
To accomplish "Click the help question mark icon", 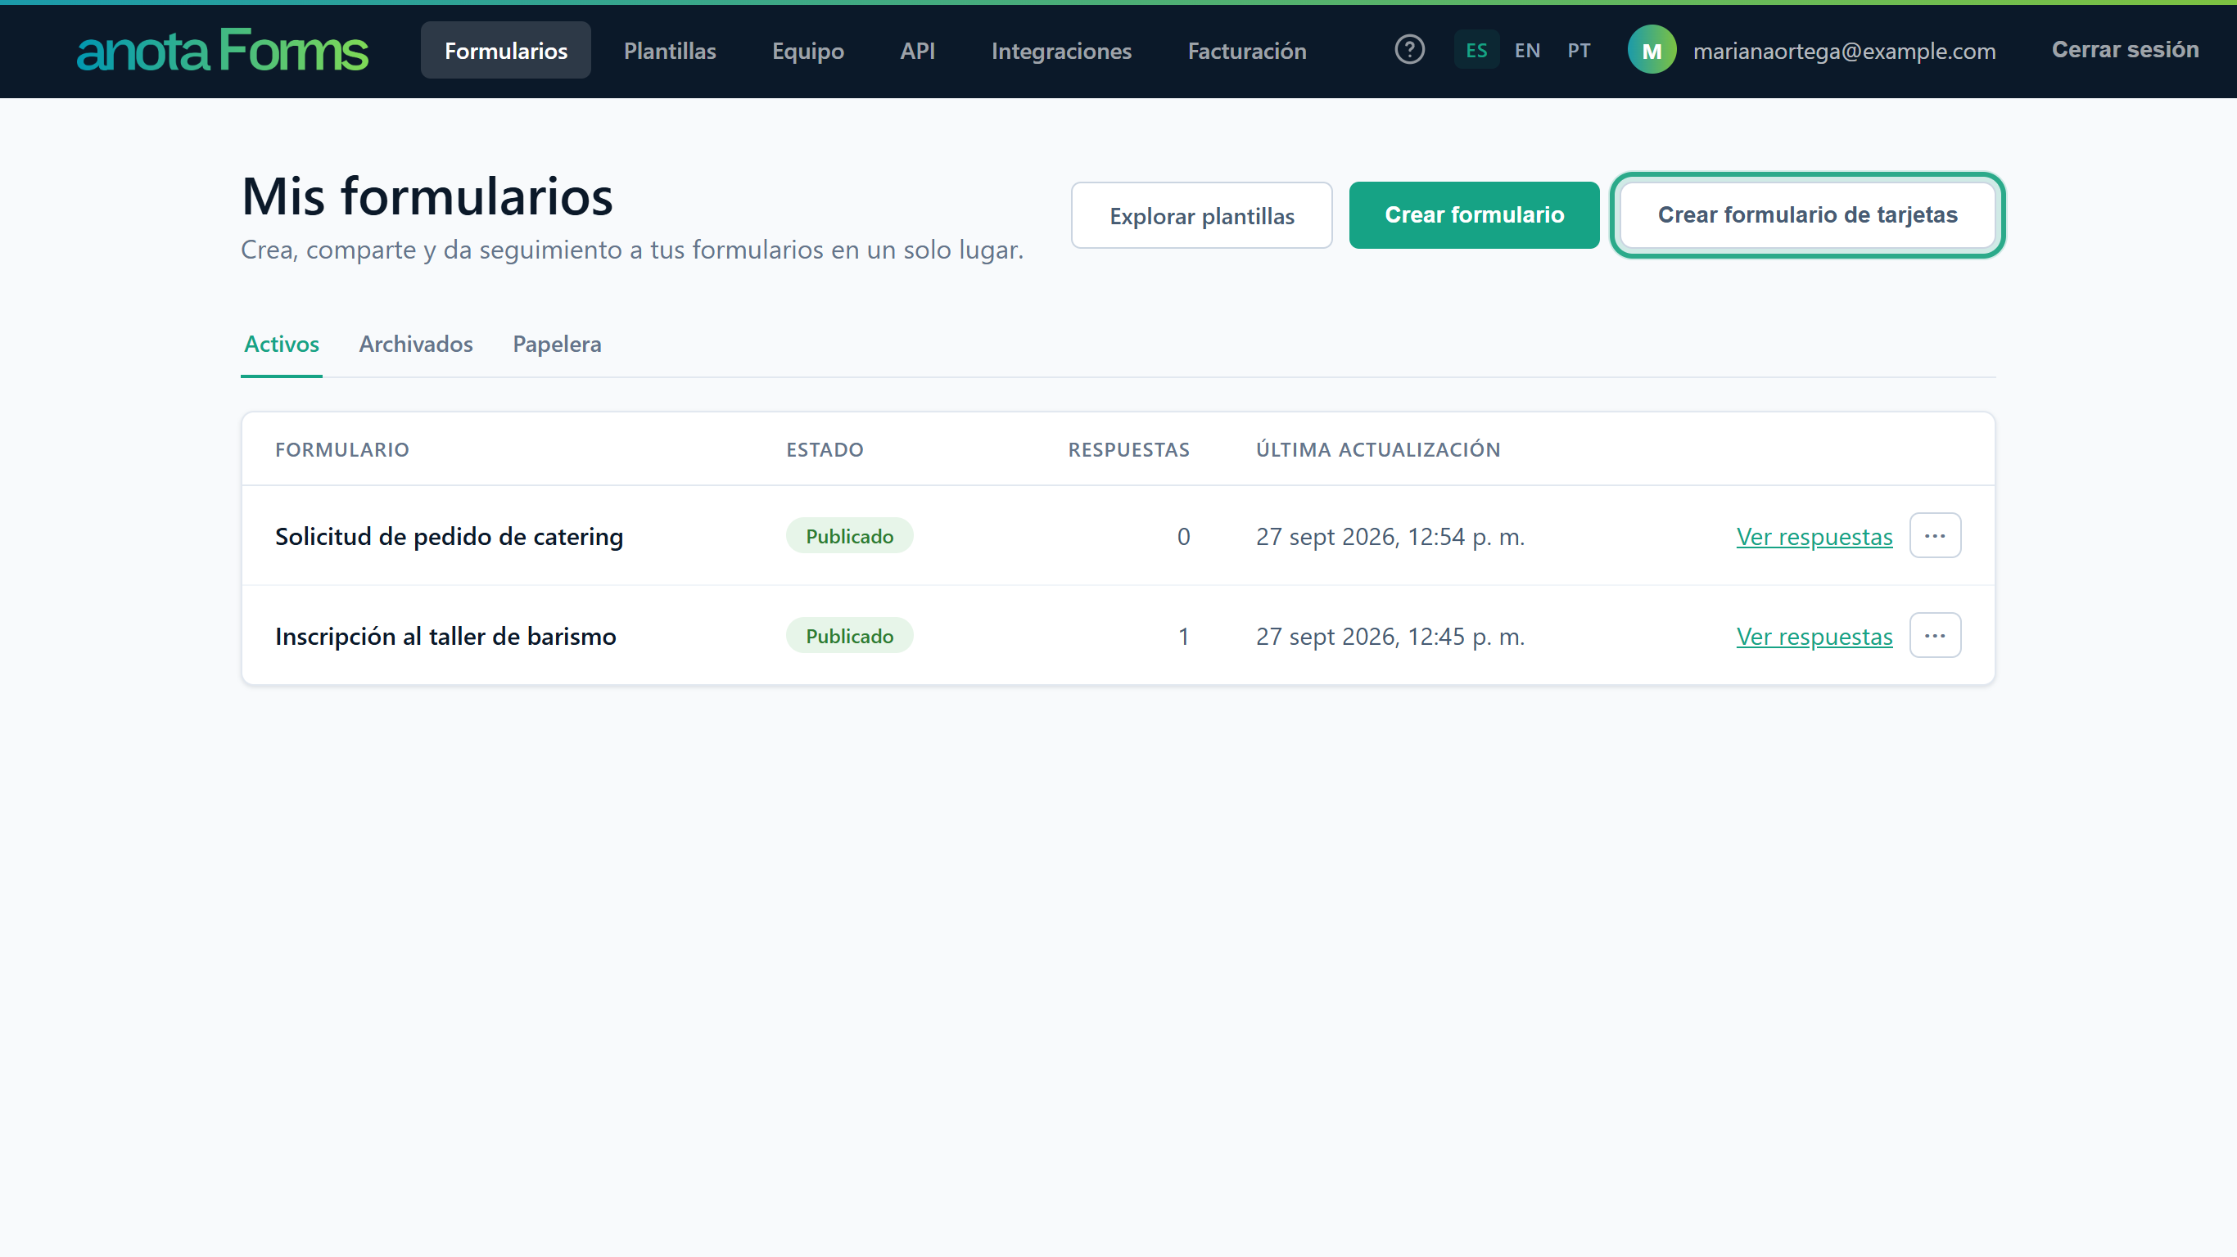I will [x=1409, y=51].
